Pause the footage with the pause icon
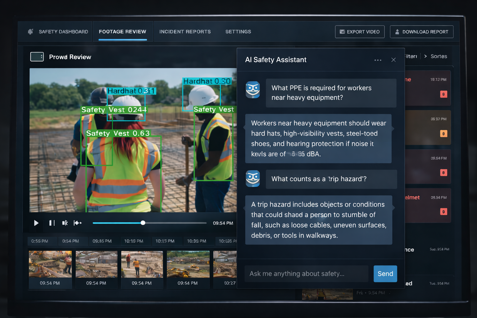Screen dimensions: 477x318 52,223
